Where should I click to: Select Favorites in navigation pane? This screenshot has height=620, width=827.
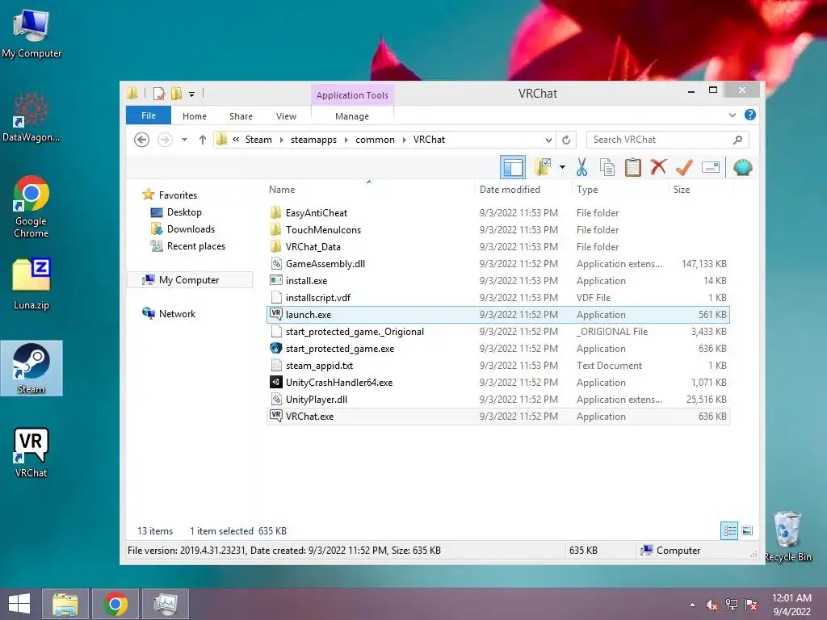170,195
